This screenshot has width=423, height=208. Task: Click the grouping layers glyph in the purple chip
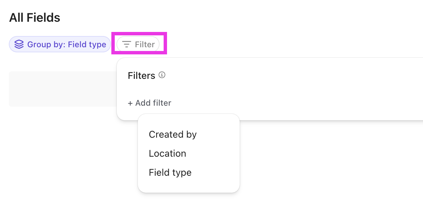click(19, 44)
